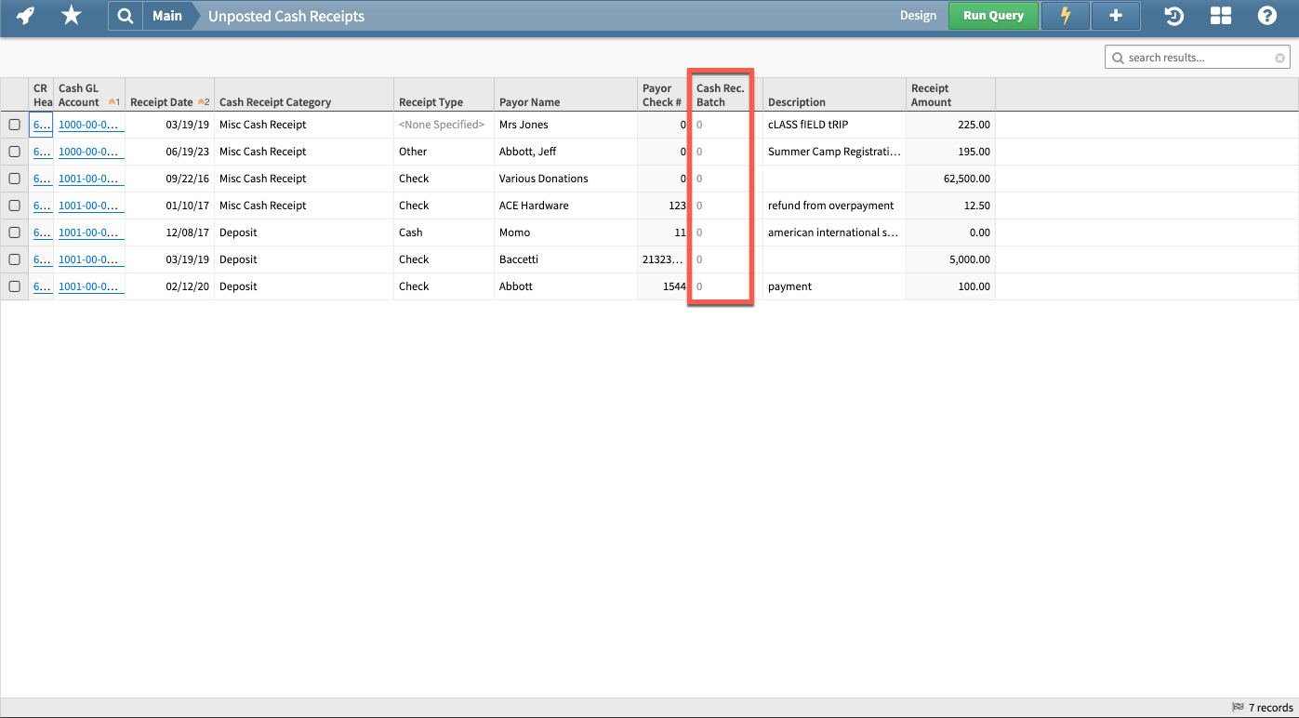Click the search results input field
The height and width of the screenshot is (718, 1299).
coord(1197,57)
